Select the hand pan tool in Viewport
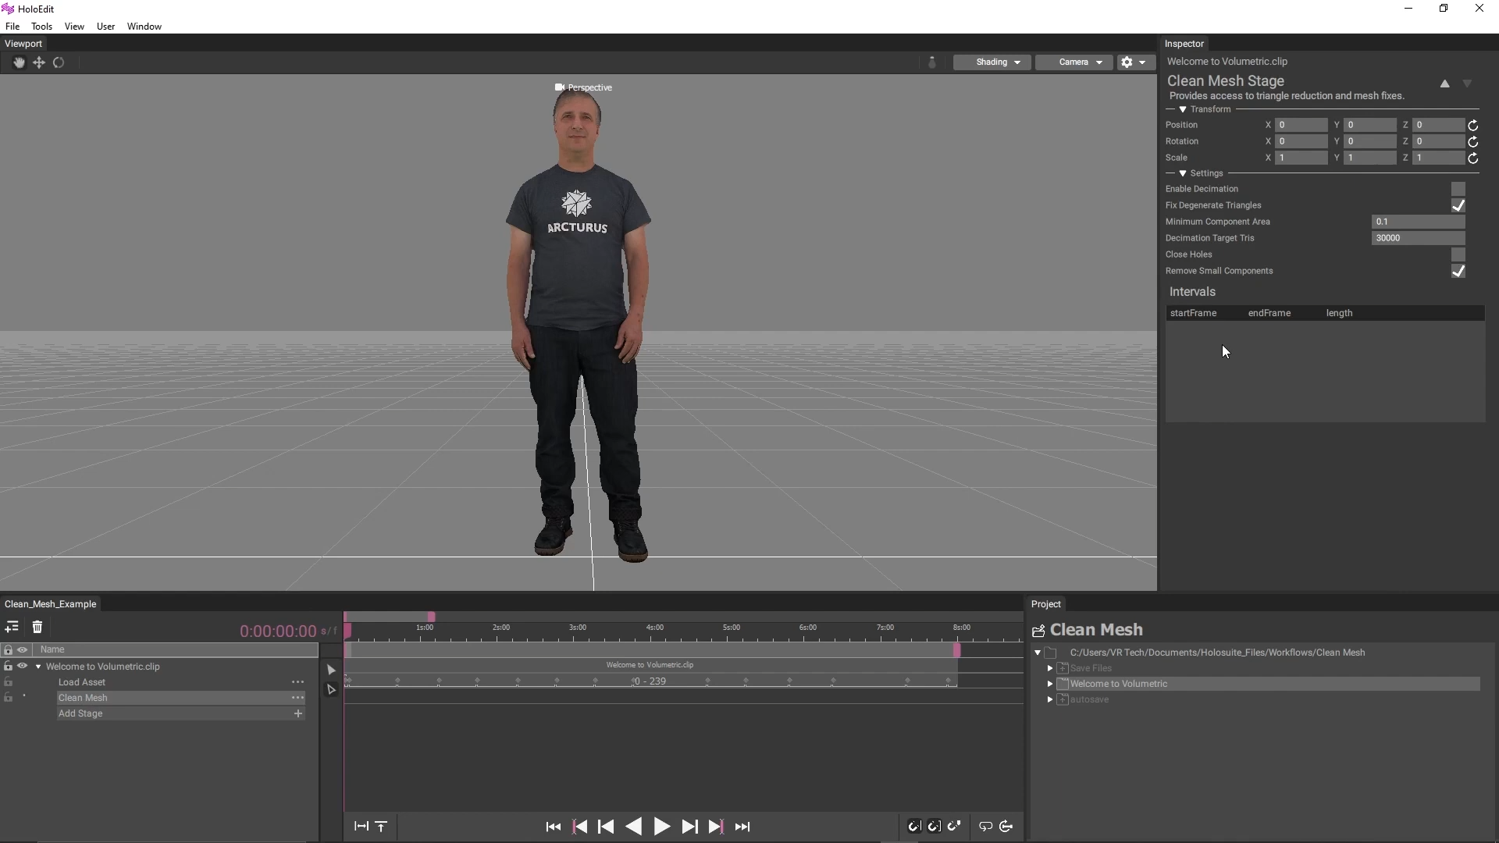This screenshot has width=1499, height=843. 19,62
